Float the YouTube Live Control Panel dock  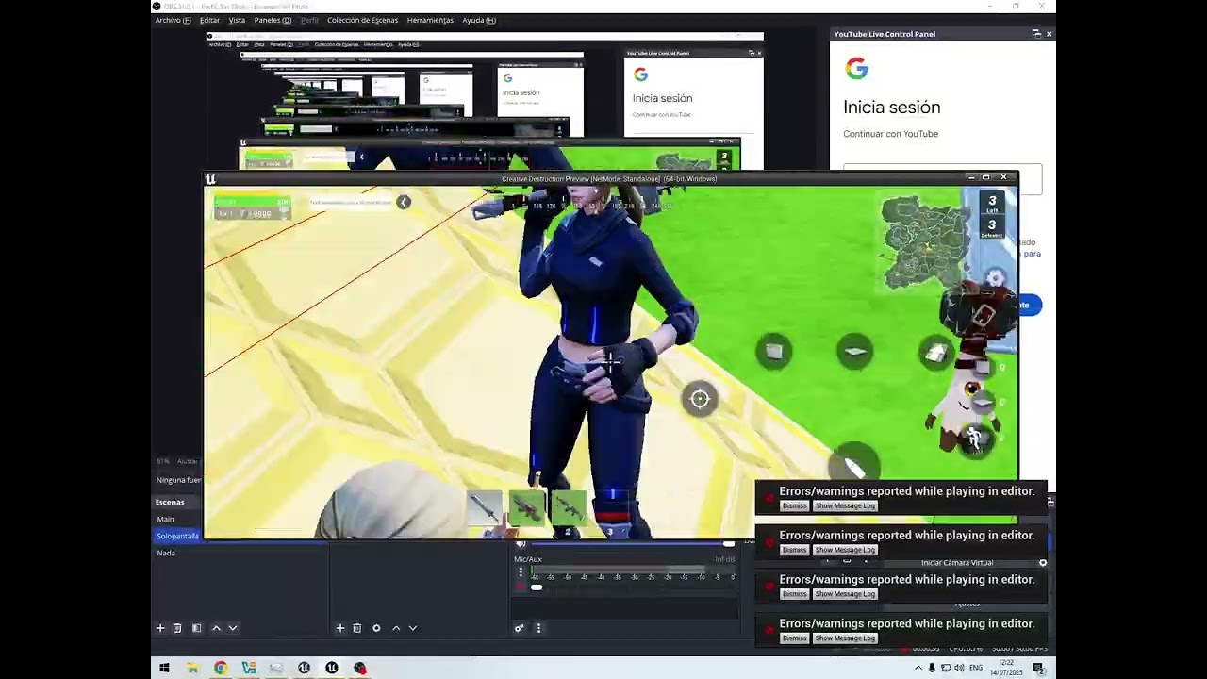(x=1036, y=34)
